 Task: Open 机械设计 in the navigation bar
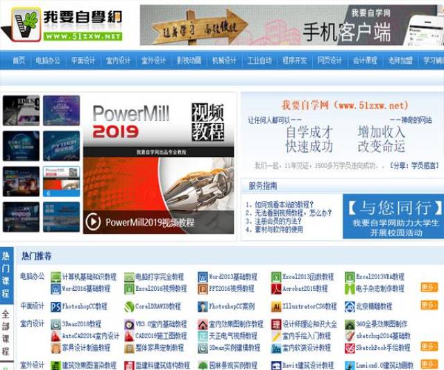point(224,60)
